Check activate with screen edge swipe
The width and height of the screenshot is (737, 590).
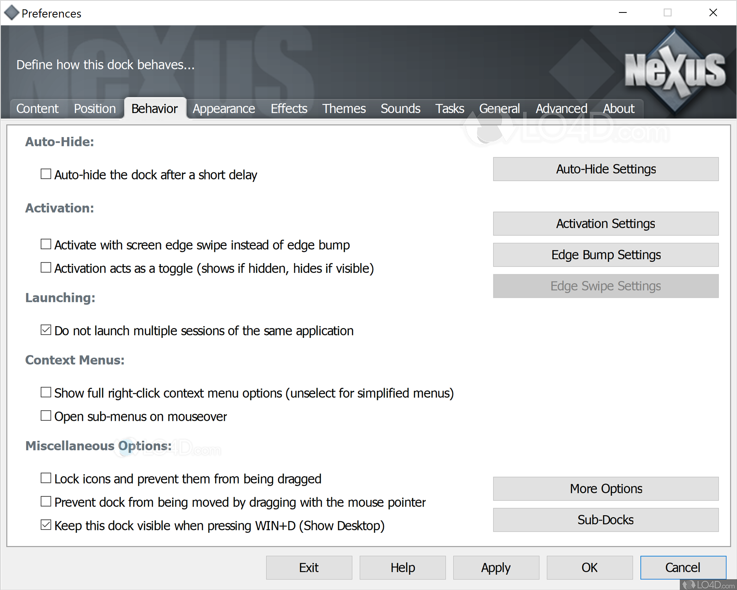coord(46,244)
